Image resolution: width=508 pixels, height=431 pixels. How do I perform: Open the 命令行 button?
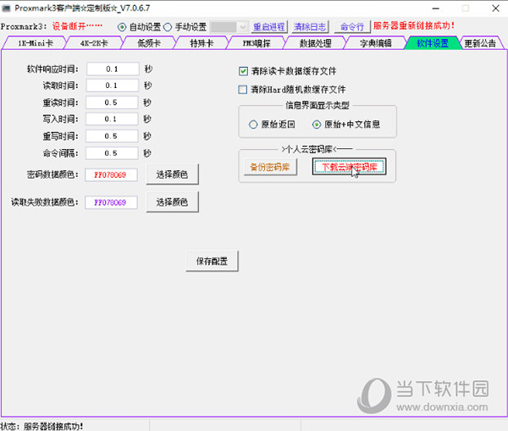[352, 27]
